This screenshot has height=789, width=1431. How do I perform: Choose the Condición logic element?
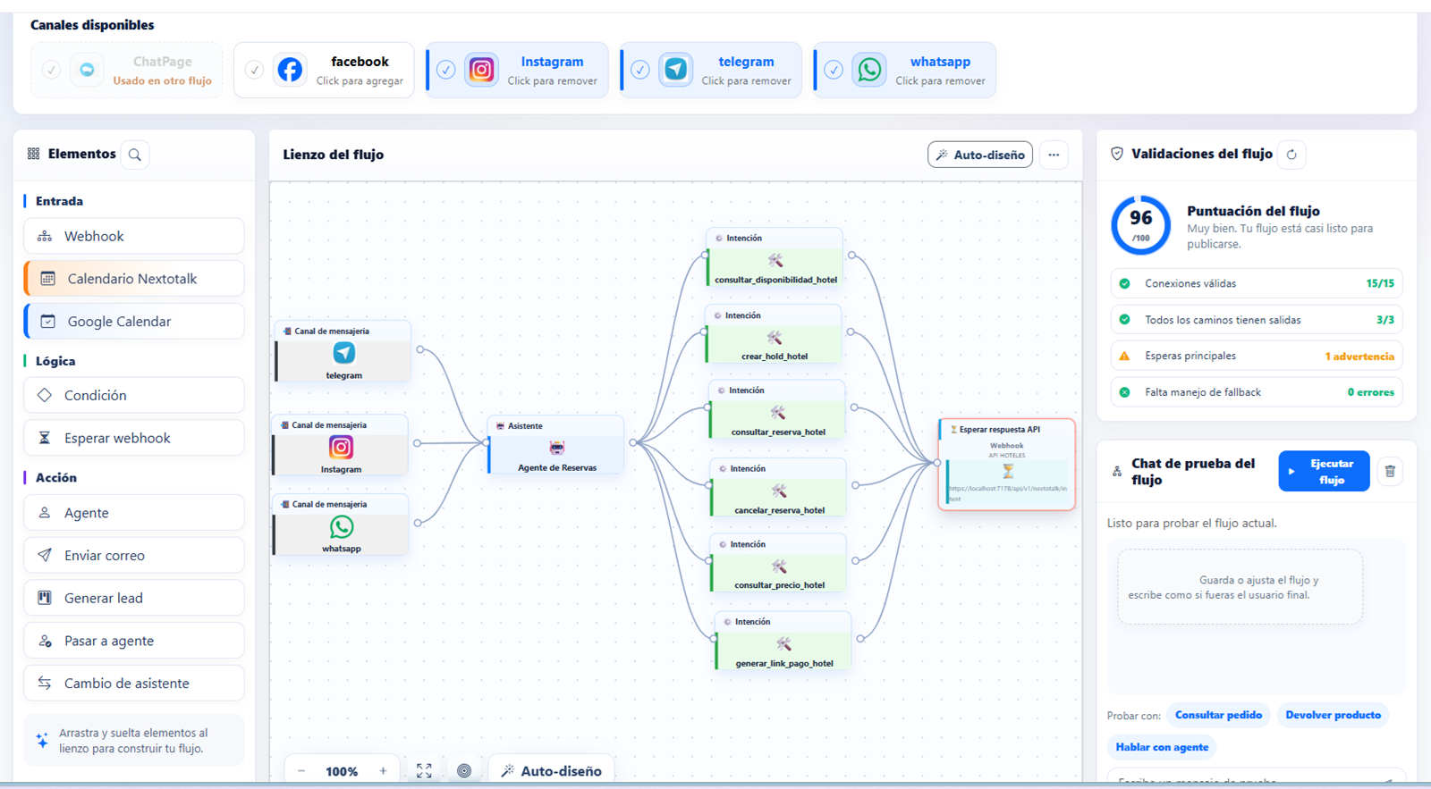tap(134, 395)
